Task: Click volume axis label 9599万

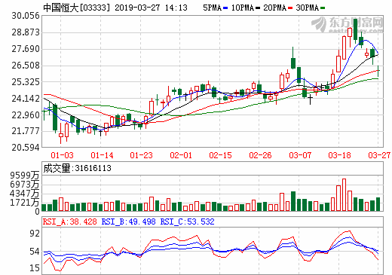Action: [25, 176]
